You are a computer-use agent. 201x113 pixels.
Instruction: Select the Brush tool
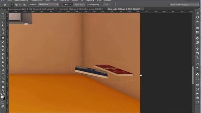point(3,42)
